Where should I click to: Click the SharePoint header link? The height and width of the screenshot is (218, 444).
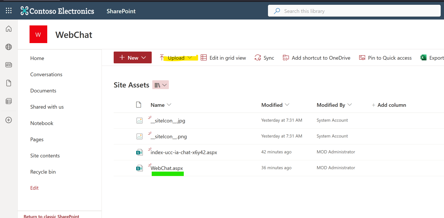pyautogui.click(x=121, y=11)
